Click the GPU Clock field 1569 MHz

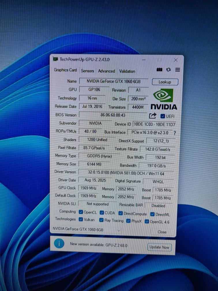(88, 188)
